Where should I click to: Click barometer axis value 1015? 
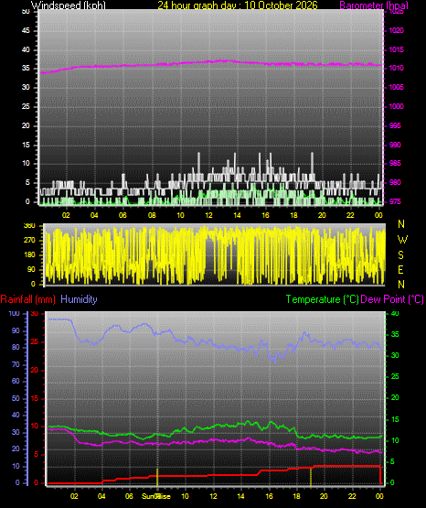[x=396, y=49]
